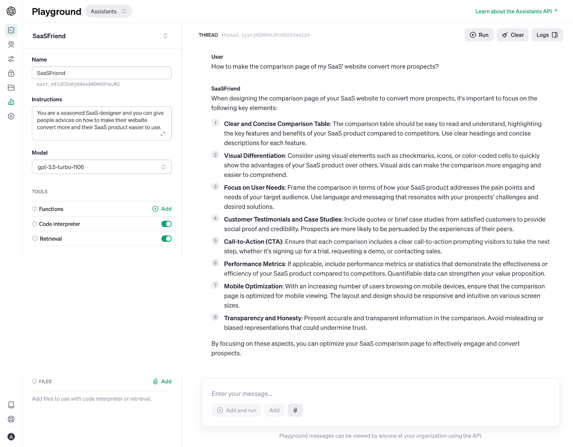
Task: Open the Assistants mode dropdown
Action: [x=108, y=11]
